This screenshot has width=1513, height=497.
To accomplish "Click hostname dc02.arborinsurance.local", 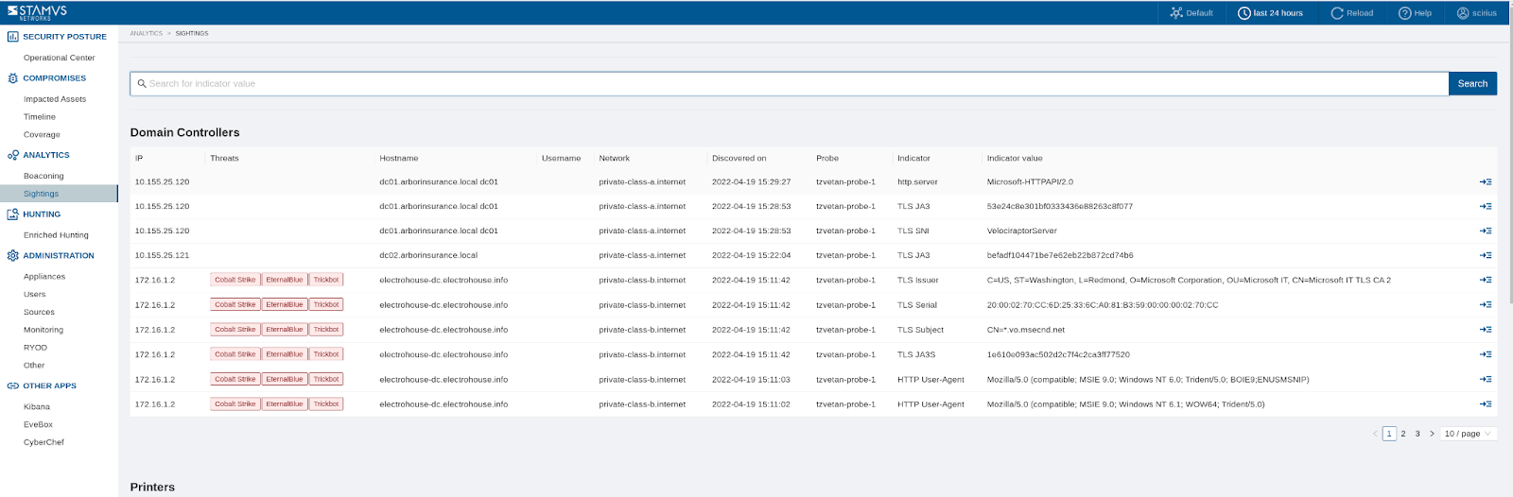I will (x=428, y=255).
